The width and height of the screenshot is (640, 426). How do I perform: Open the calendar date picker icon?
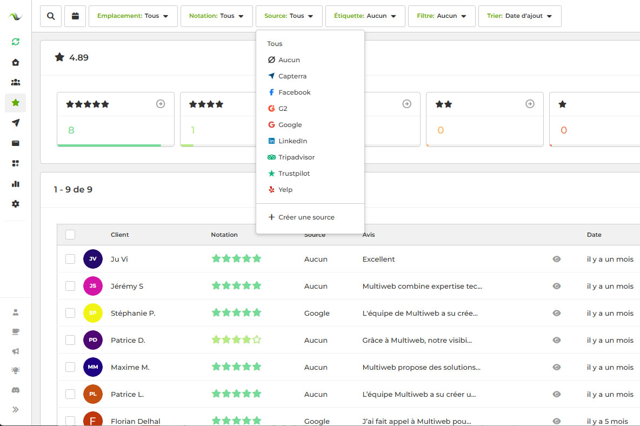click(x=75, y=16)
